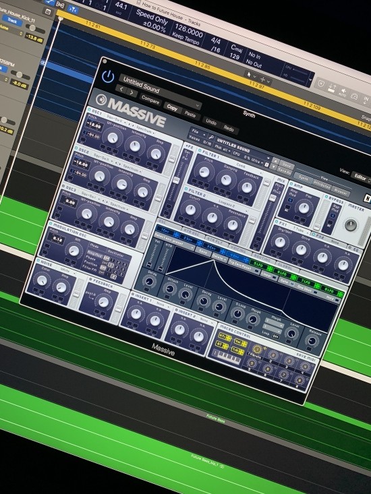
Task: Click the NI logo at Massive's corner
Action: (x=368, y=198)
